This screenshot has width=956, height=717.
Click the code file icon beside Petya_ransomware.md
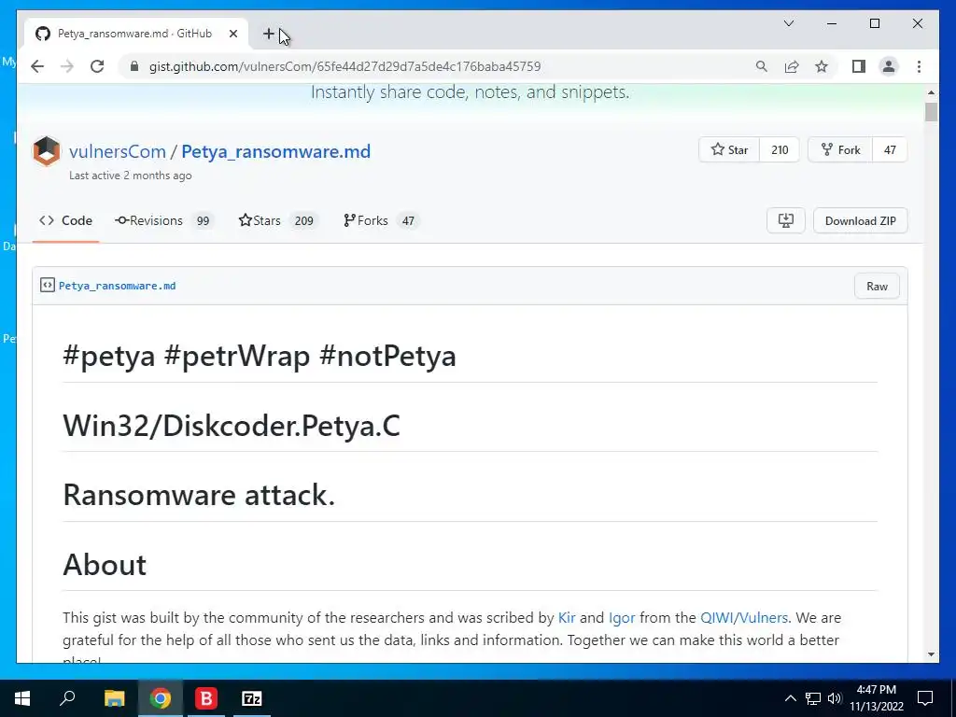[47, 286]
